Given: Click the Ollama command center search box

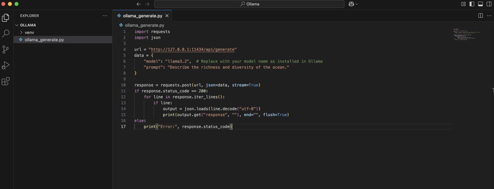Looking at the screenshot, I should point(249,4).
